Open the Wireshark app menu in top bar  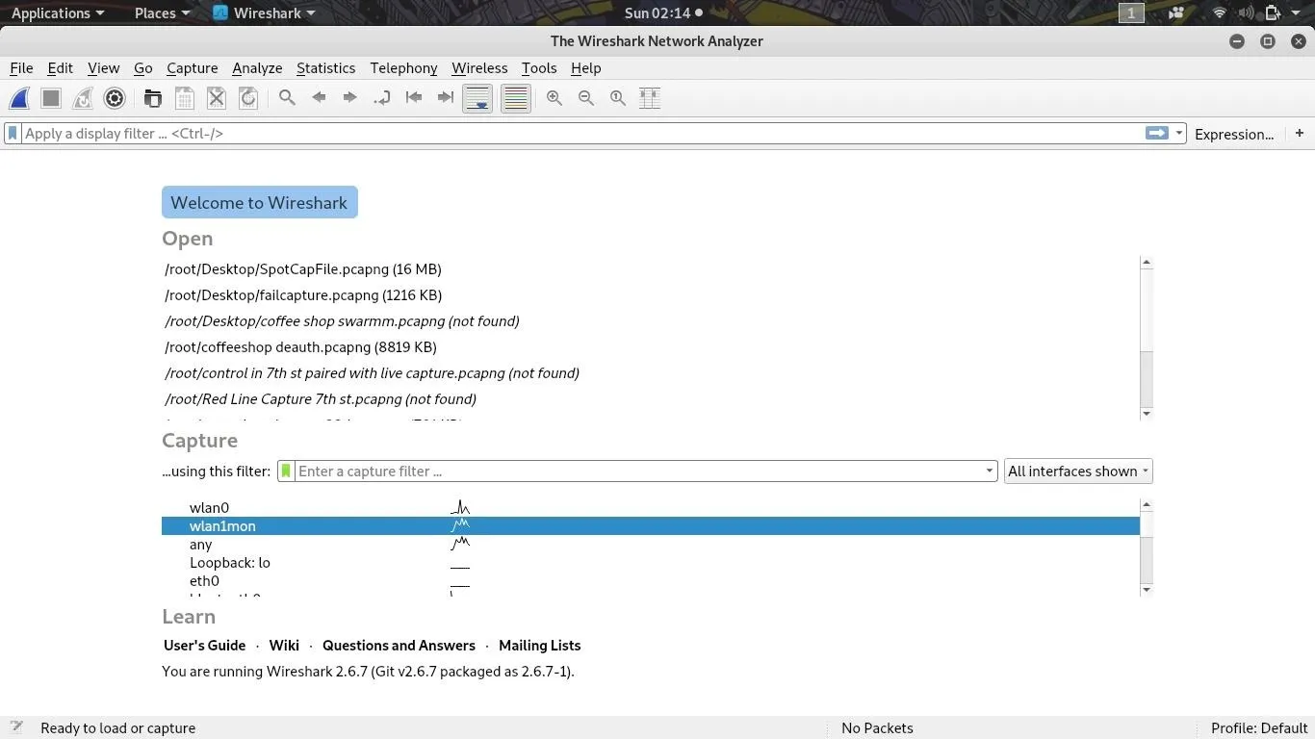coord(264,13)
